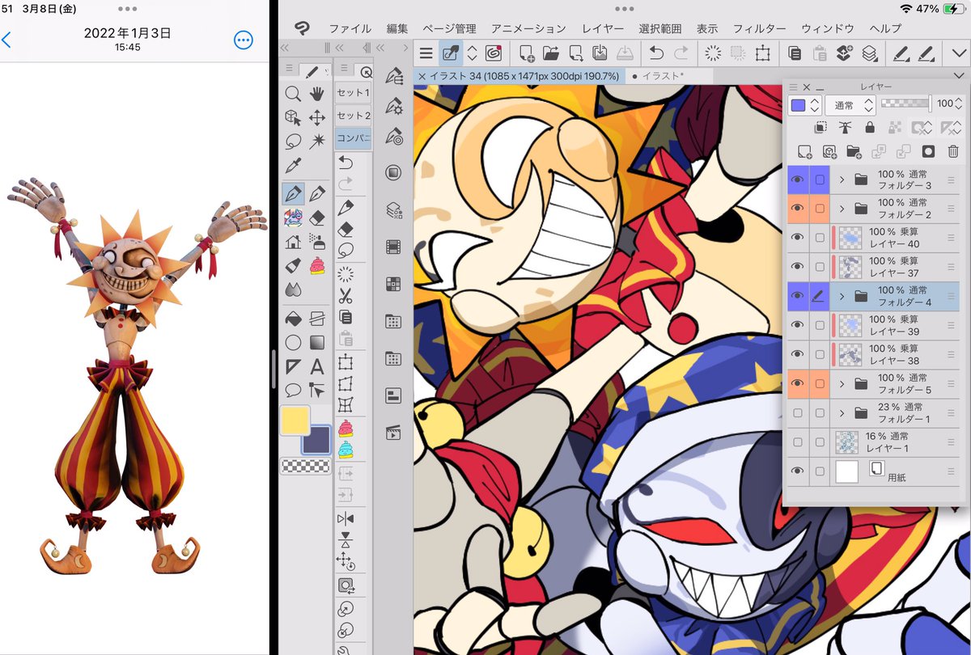Expand command bar overflow chevron at right
Screen dimensions: 971x655
[960, 53]
